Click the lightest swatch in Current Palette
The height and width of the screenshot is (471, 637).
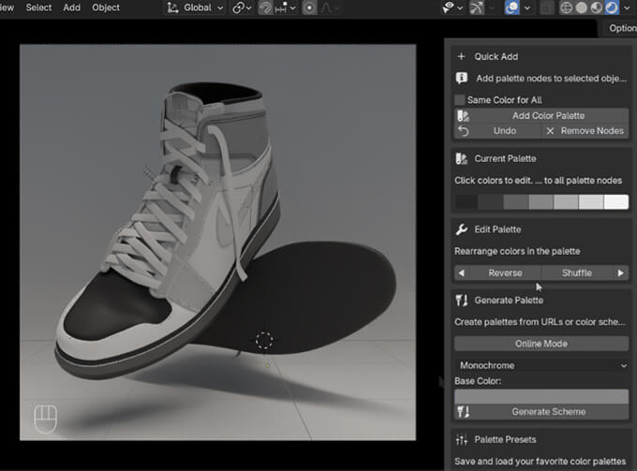tap(615, 201)
